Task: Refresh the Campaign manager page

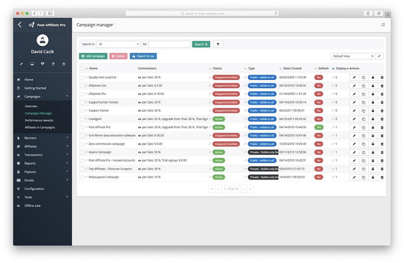Action: (383, 25)
